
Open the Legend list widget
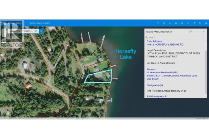pos(158,23)
